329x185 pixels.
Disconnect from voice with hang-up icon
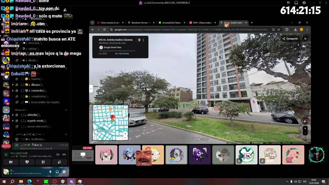[x=64, y=155]
